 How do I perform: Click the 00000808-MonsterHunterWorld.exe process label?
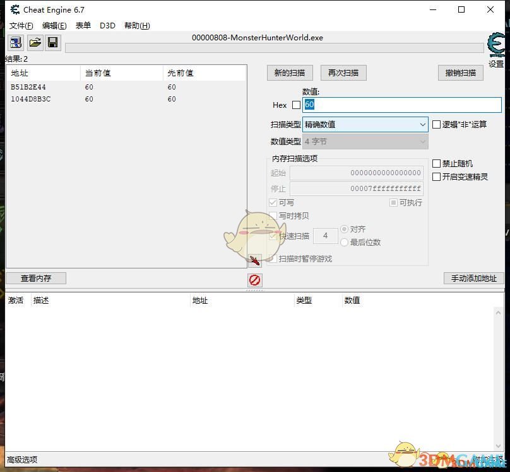tap(258, 38)
